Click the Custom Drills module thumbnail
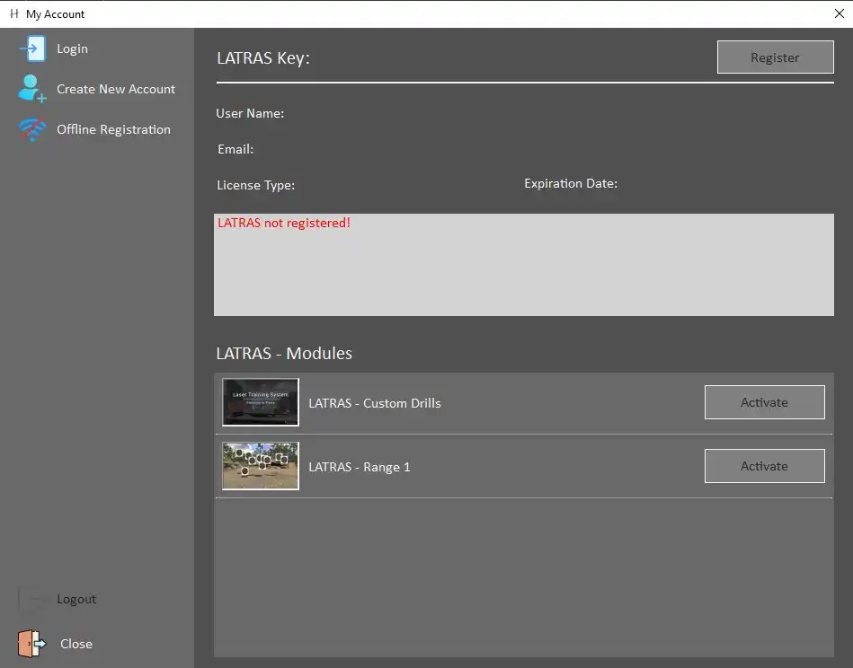The height and width of the screenshot is (668, 853). tap(261, 402)
